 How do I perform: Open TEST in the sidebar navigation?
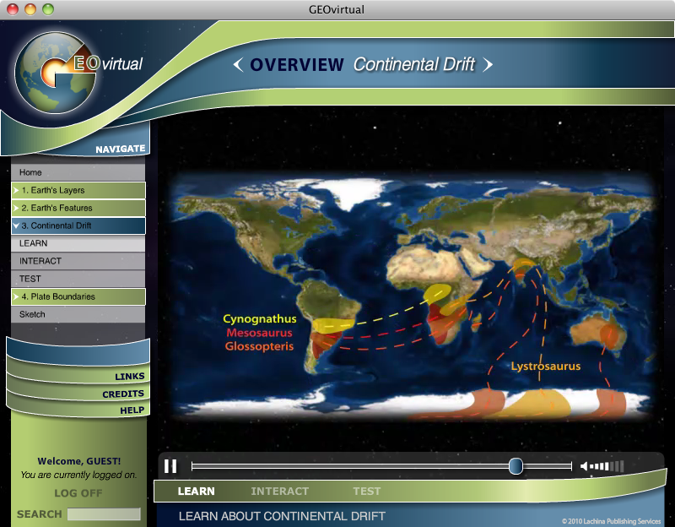(x=78, y=279)
